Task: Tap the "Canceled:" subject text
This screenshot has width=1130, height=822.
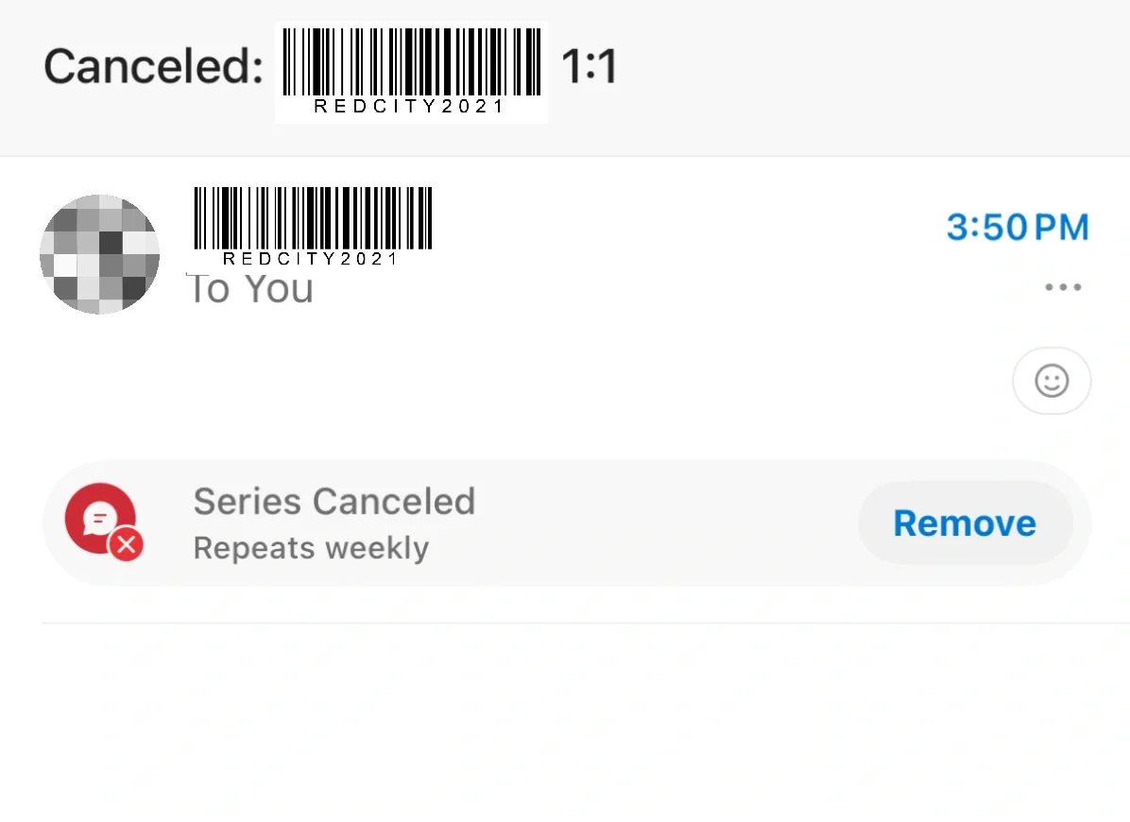Action: pyautogui.click(x=153, y=66)
